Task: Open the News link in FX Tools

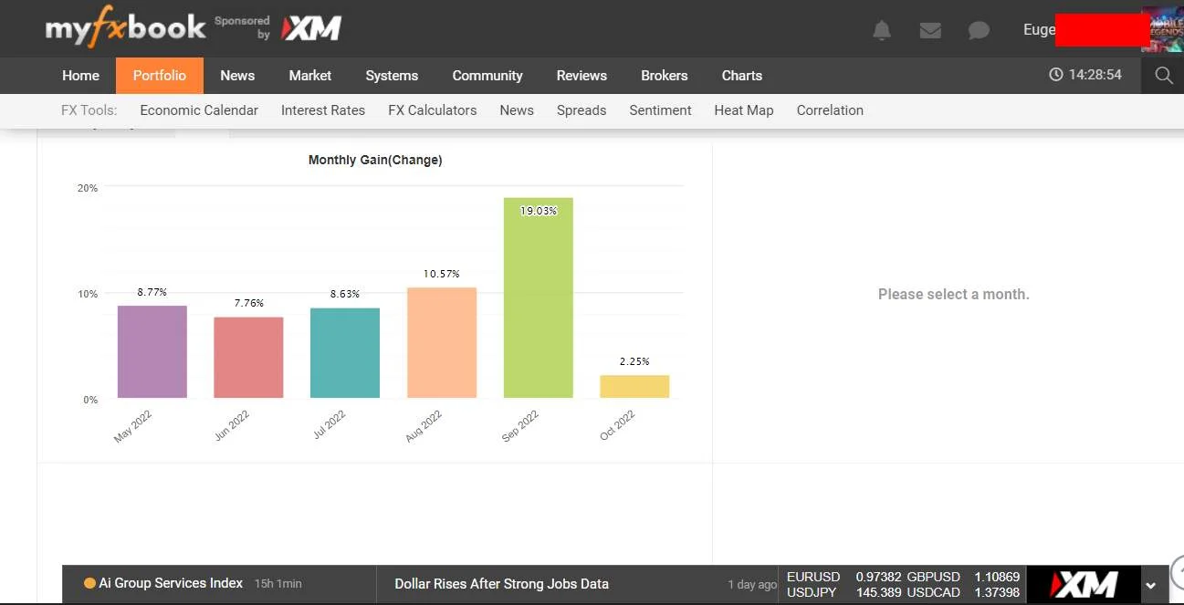Action: (x=517, y=110)
